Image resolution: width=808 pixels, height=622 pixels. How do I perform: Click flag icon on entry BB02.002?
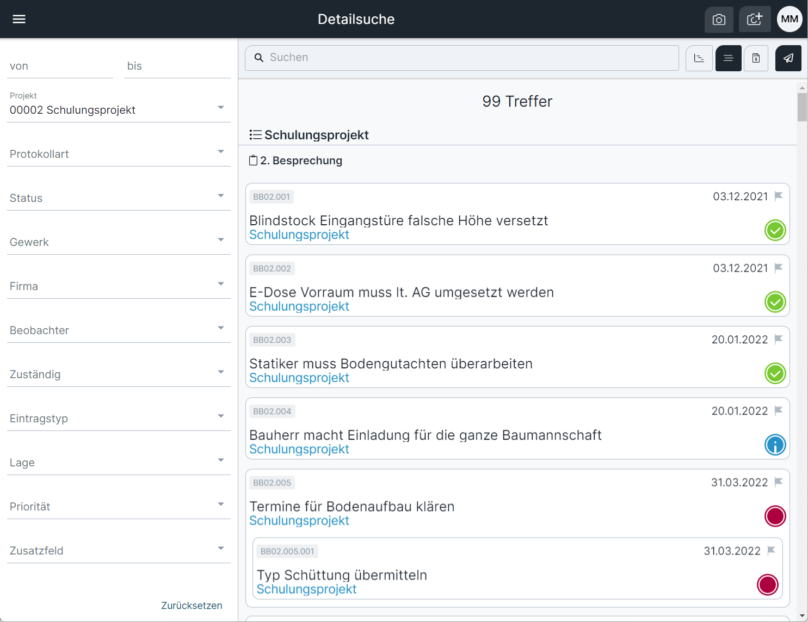click(x=779, y=268)
